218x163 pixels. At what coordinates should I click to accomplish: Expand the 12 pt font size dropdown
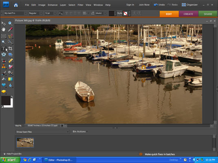[51, 13]
